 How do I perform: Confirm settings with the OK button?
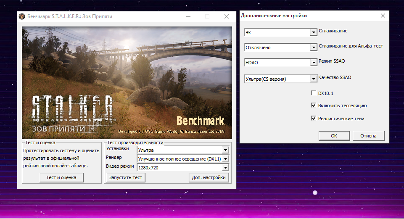point(334,136)
